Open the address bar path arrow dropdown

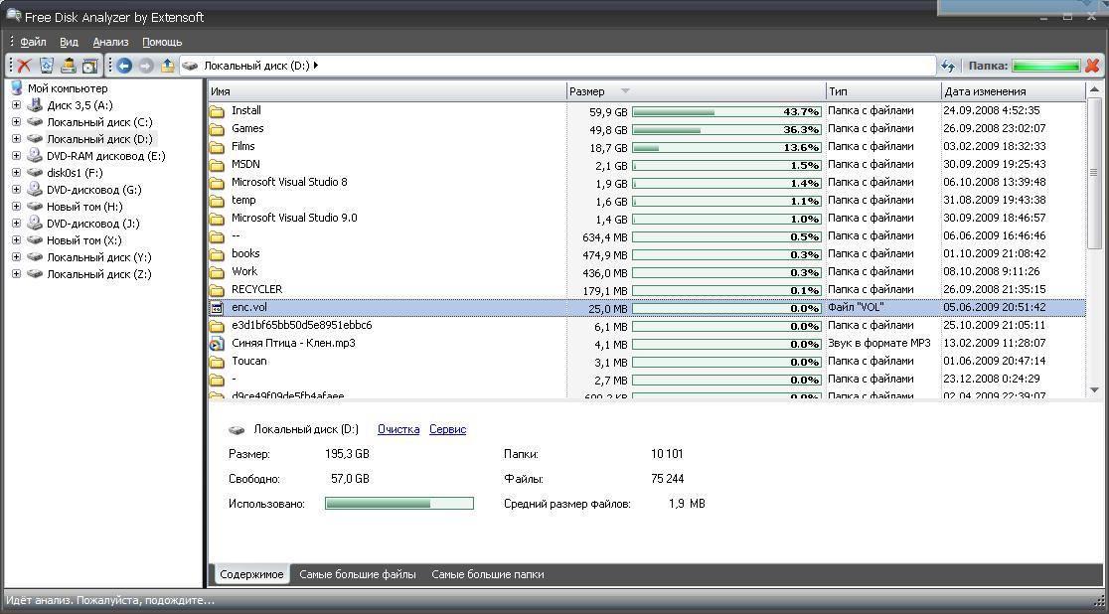coord(315,66)
